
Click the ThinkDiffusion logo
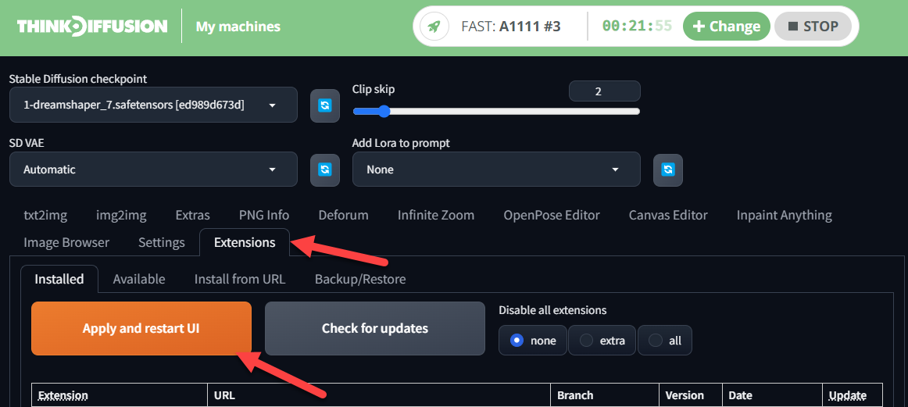93,26
